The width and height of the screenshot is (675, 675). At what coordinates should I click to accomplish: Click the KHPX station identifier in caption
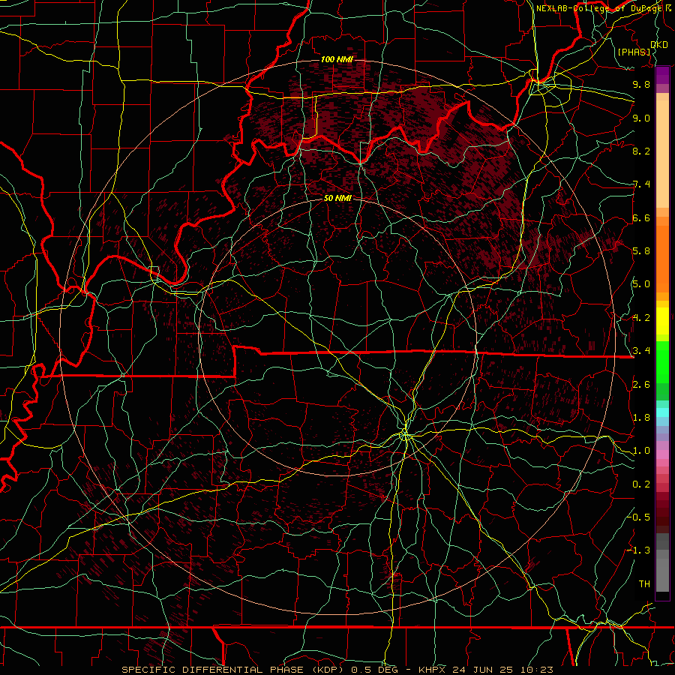[x=433, y=670]
